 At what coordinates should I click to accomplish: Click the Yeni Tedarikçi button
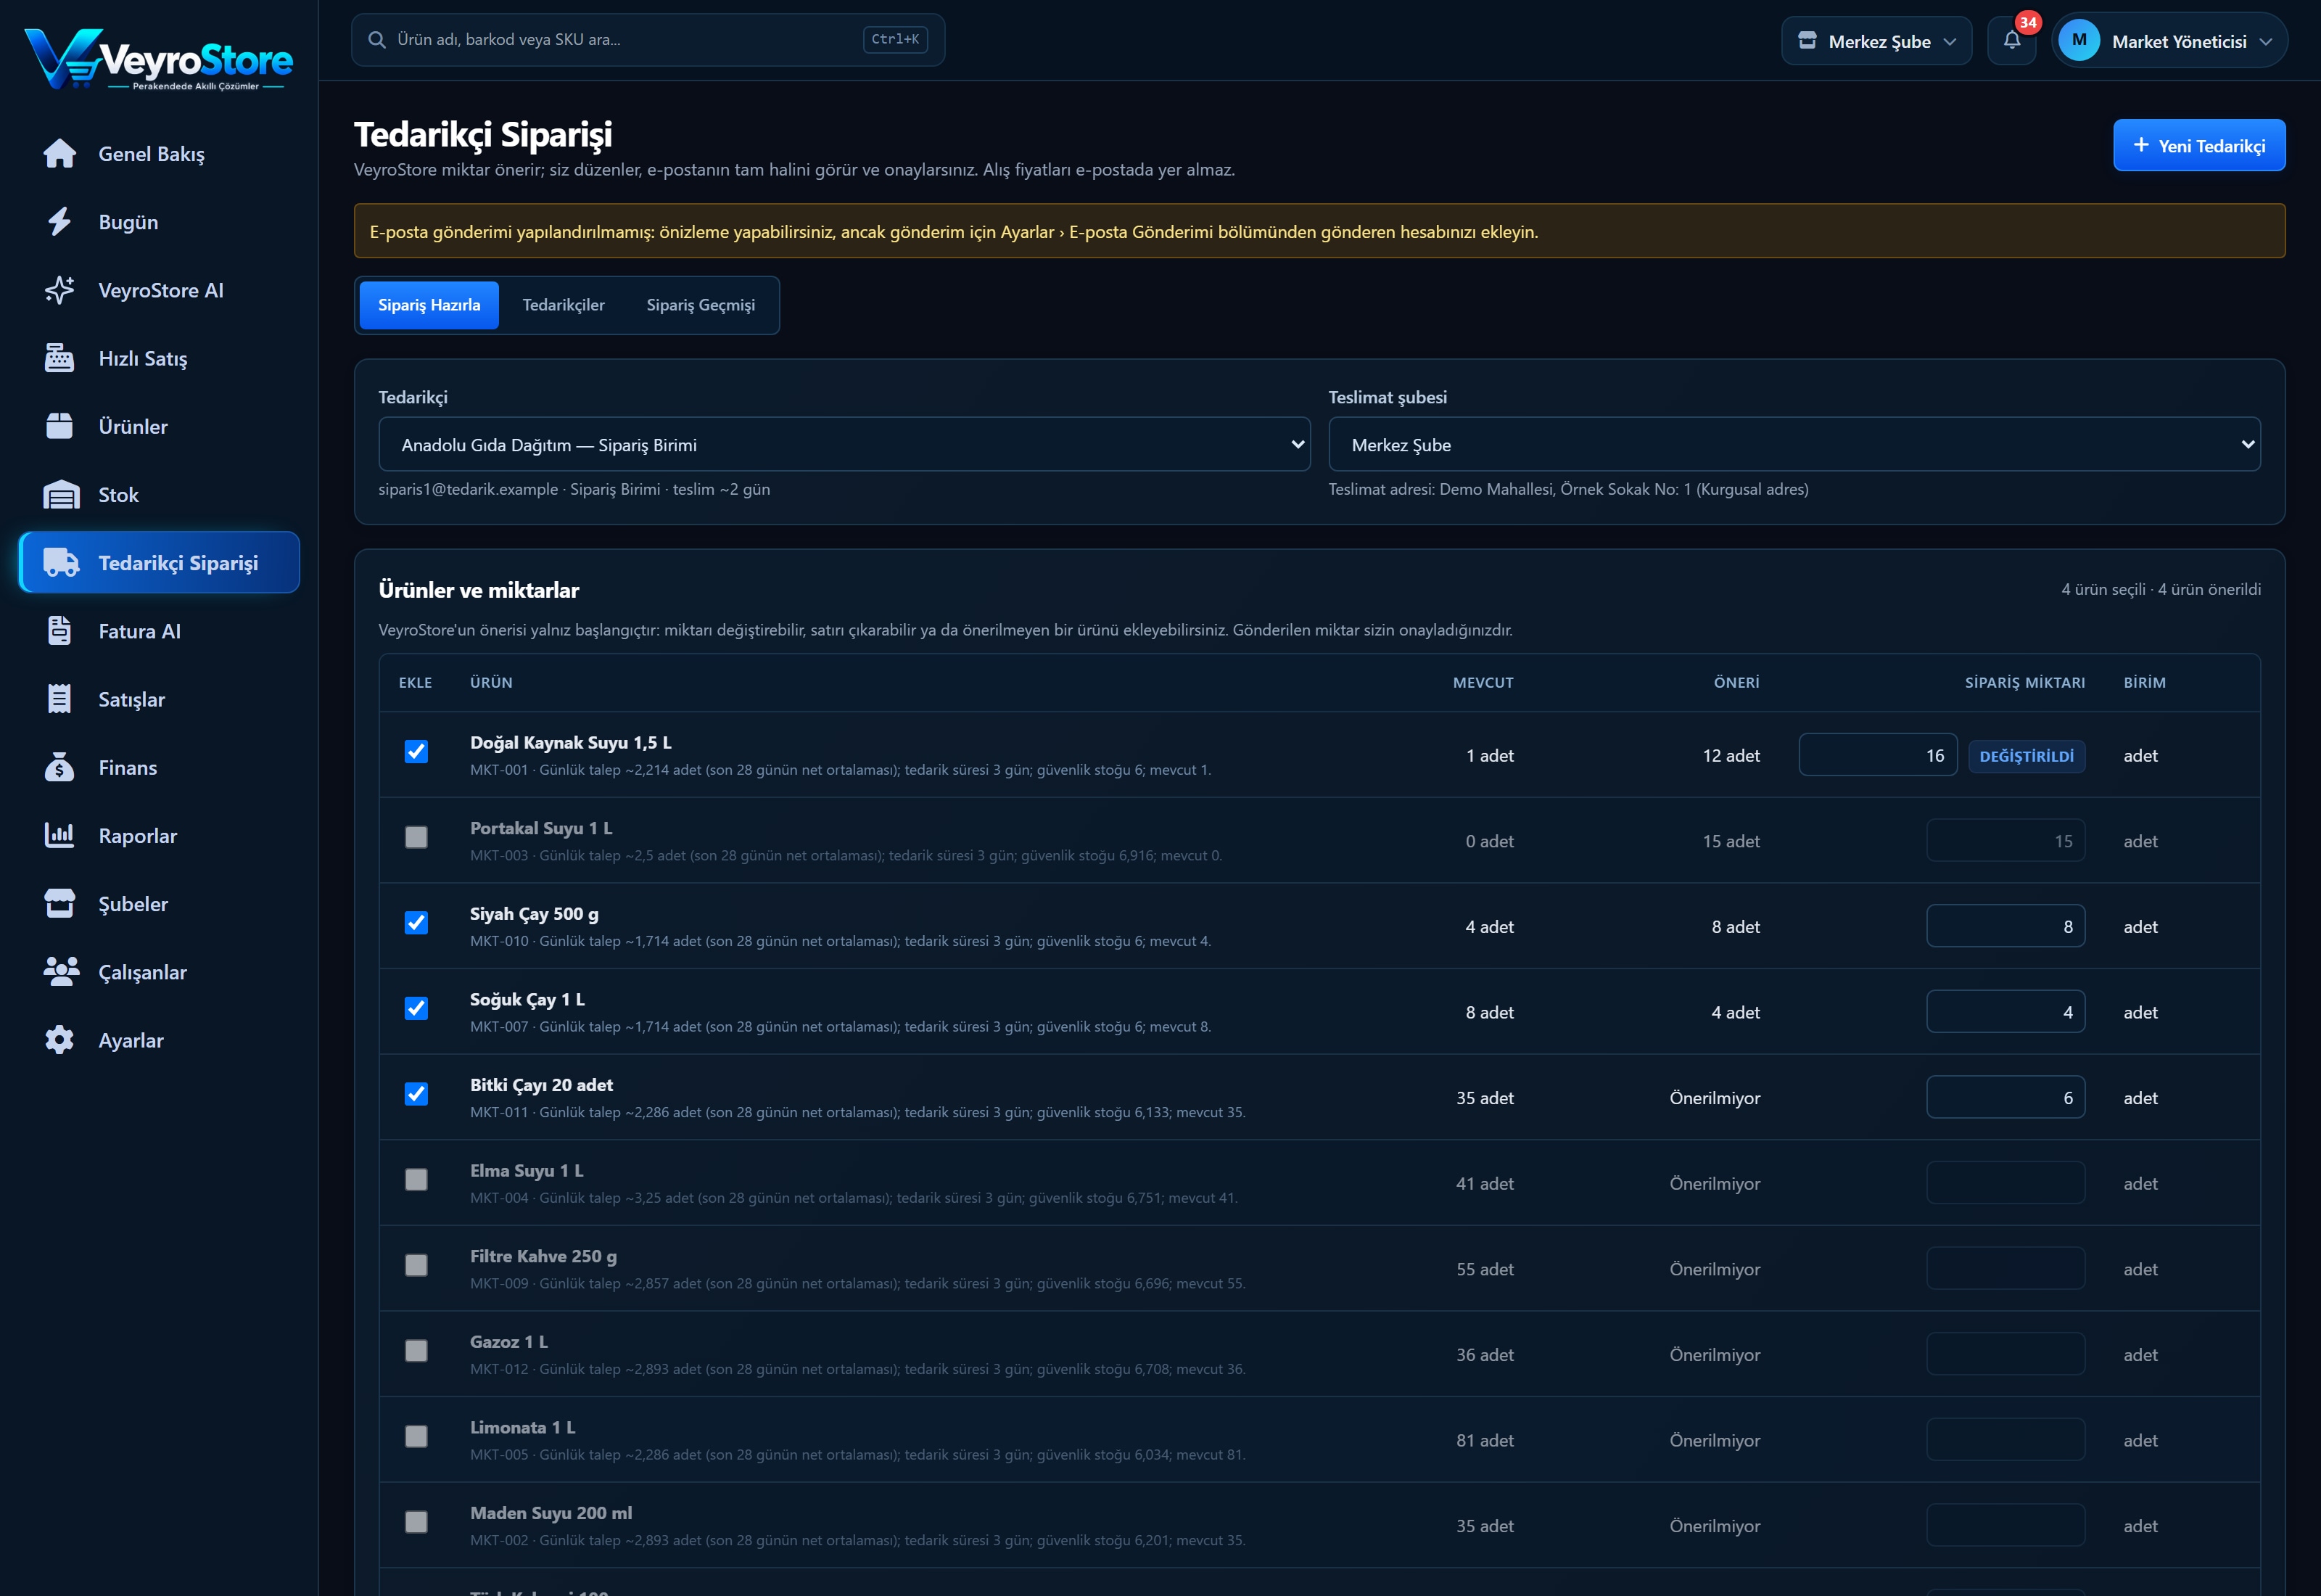[x=2199, y=145]
